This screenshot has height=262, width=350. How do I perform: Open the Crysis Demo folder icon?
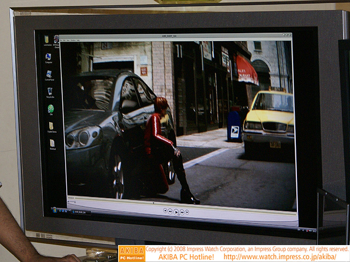[x=51, y=126]
